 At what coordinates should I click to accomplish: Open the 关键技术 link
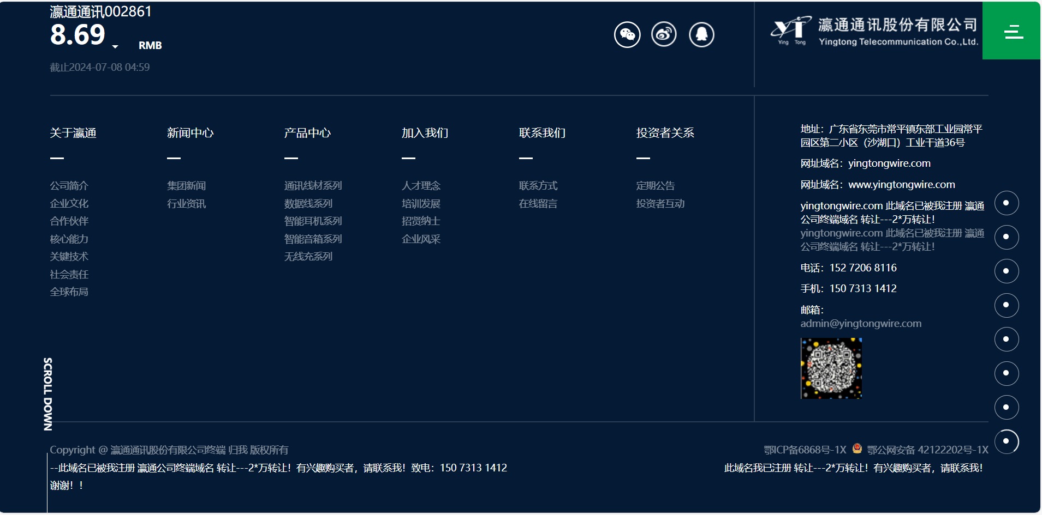click(x=69, y=257)
